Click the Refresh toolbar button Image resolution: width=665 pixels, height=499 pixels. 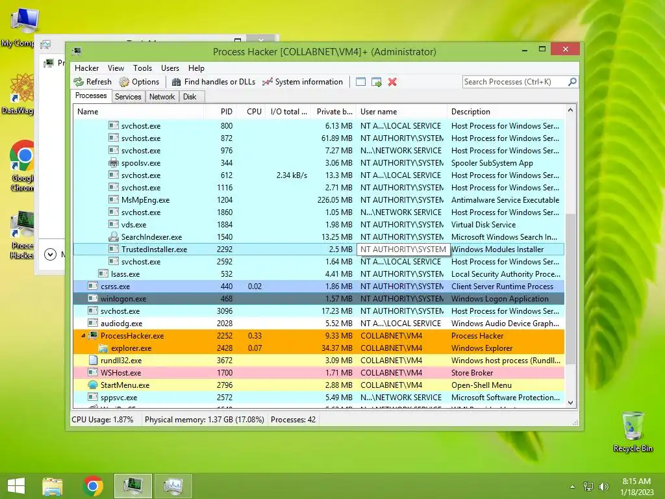(x=92, y=82)
